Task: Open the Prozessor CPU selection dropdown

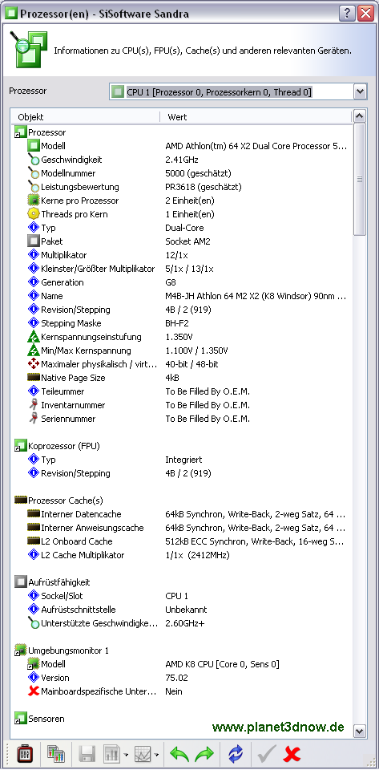Action: click(360, 91)
